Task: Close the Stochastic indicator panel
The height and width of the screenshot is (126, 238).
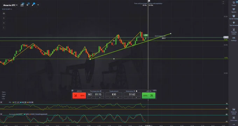Action: [1, 114]
